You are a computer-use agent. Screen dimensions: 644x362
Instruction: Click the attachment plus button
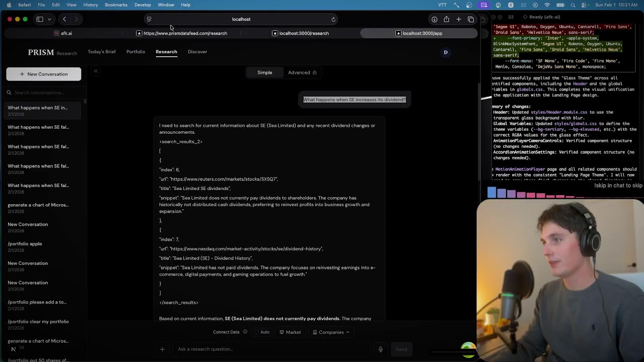pyautogui.click(x=162, y=349)
